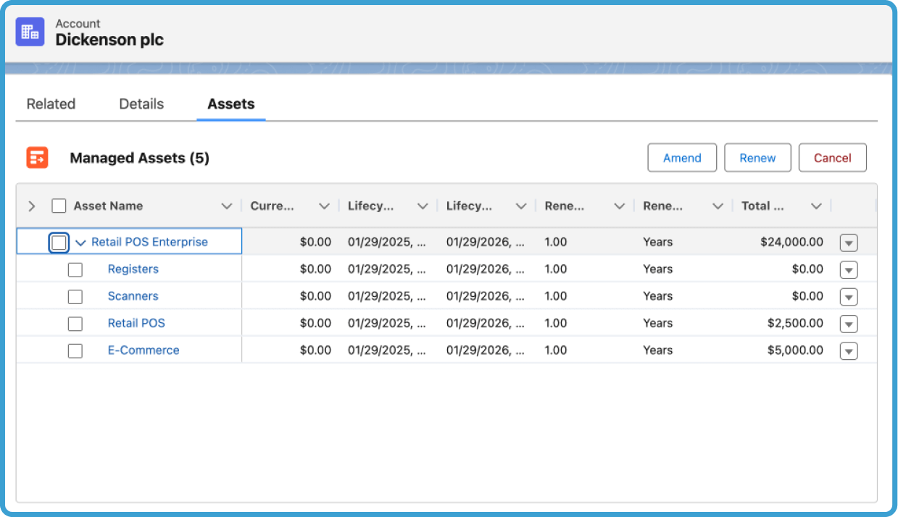Image resolution: width=898 pixels, height=517 pixels.
Task: Click the expand-all chevron in table header
Action: coord(31,206)
